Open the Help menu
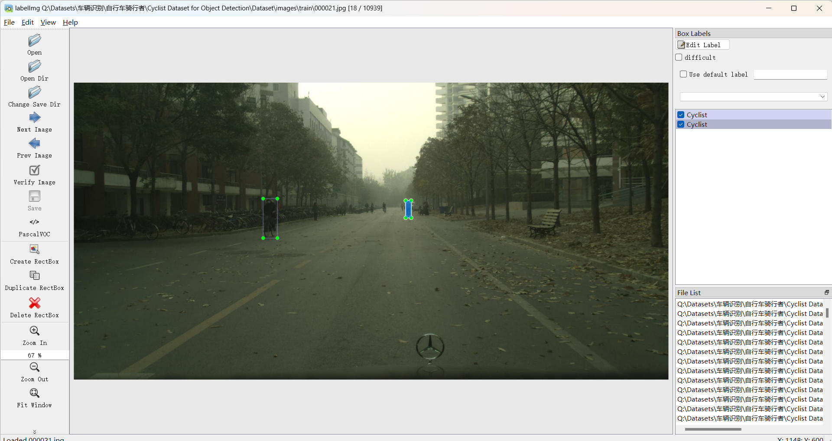Viewport: 832px width, 441px height. click(70, 23)
